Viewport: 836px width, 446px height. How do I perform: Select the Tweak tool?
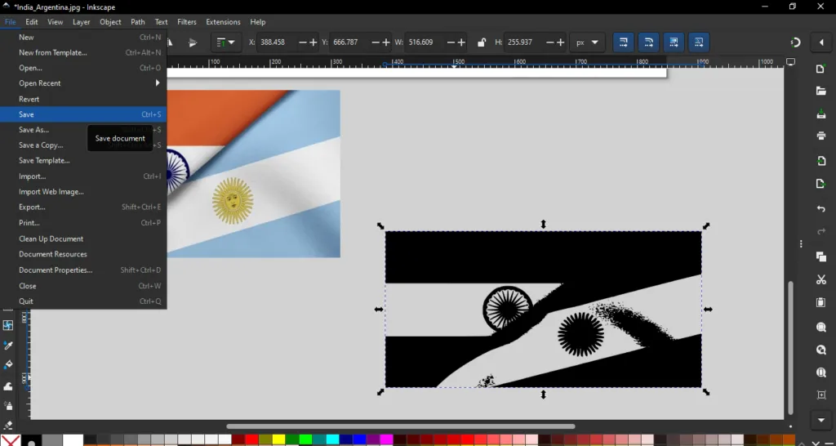8,386
